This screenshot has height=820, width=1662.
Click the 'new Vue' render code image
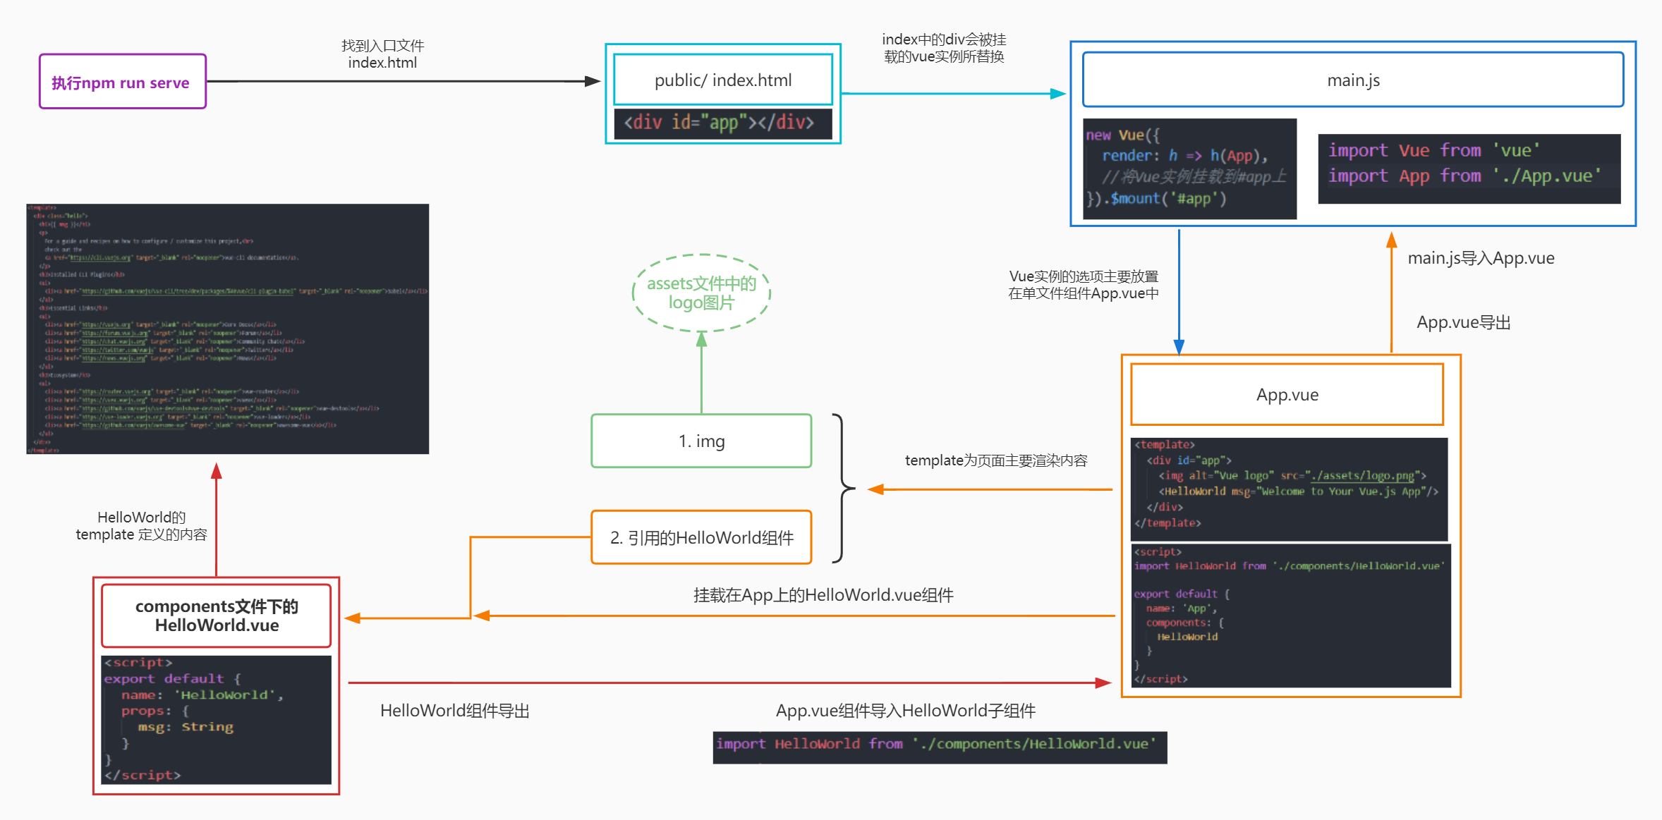(x=1189, y=168)
